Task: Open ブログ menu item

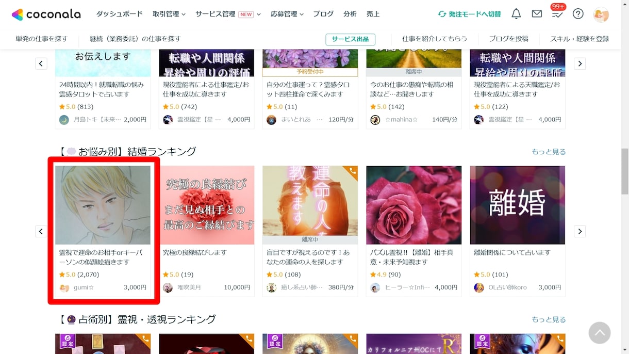Action: click(x=323, y=14)
